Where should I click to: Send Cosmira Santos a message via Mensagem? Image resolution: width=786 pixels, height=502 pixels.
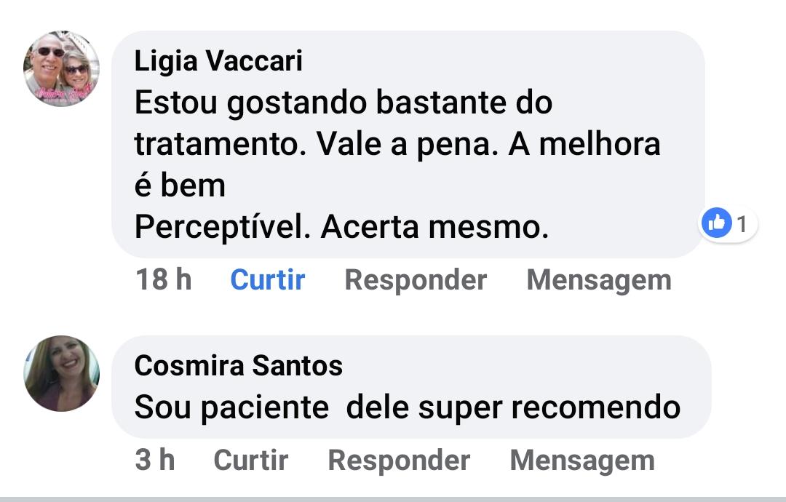tap(582, 461)
